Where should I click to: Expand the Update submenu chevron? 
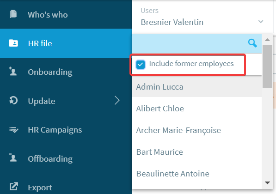117,100
